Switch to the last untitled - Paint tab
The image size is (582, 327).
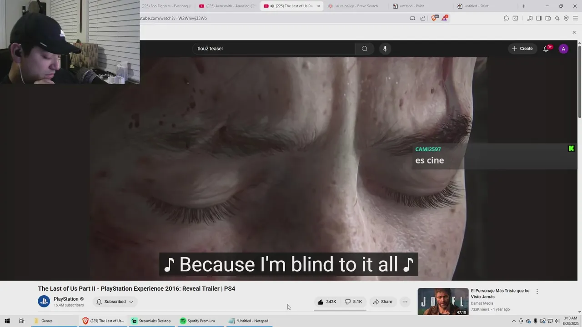click(485, 6)
